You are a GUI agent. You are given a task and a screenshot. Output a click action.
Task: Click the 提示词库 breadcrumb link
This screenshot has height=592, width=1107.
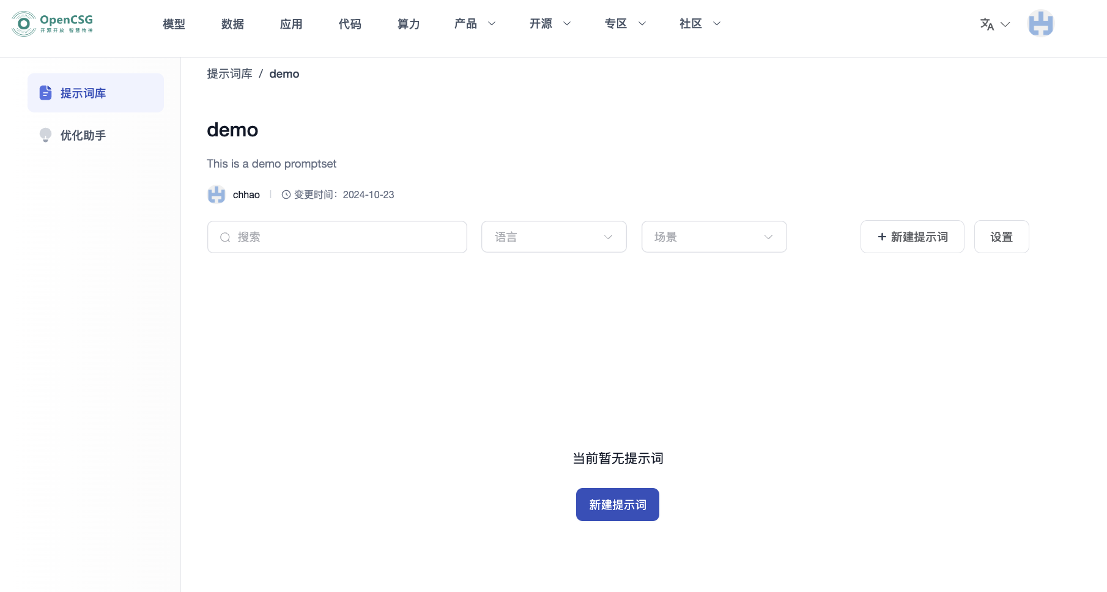click(229, 74)
